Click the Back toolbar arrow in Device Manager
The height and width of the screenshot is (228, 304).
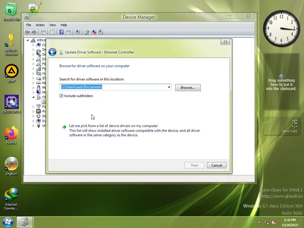[27, 32]
